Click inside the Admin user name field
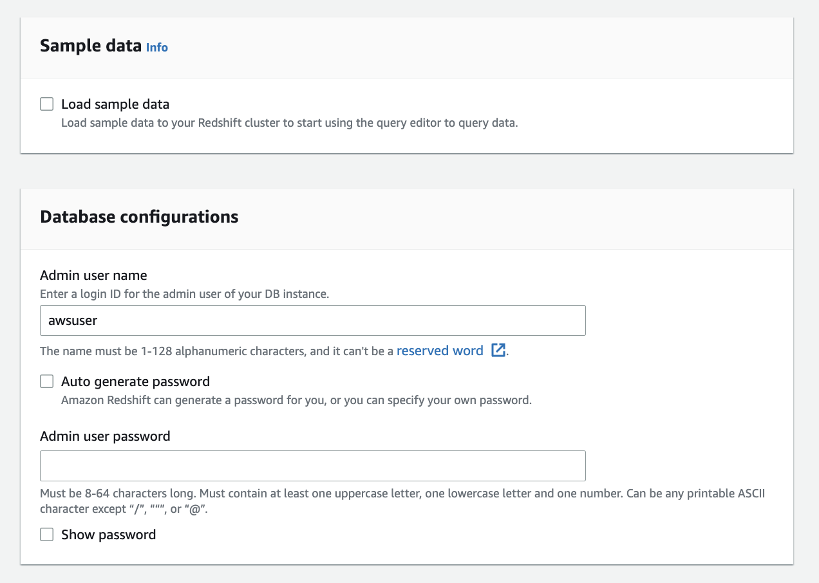The image size is (819, 583). click(x=312, y=320)
